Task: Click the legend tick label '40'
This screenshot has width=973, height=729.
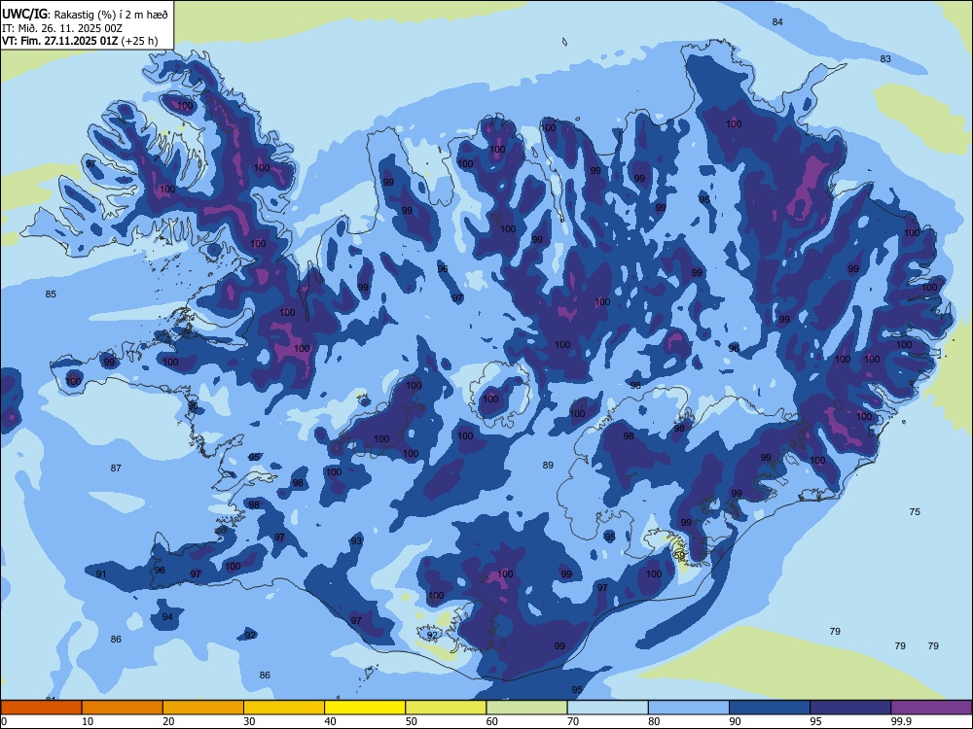Action: [330, 721]
